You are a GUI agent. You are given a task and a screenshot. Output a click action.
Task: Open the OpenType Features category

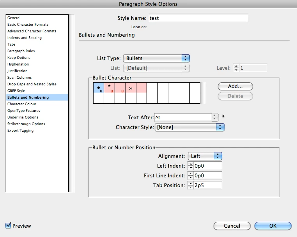pyautogui.click(x=37, y=111)
